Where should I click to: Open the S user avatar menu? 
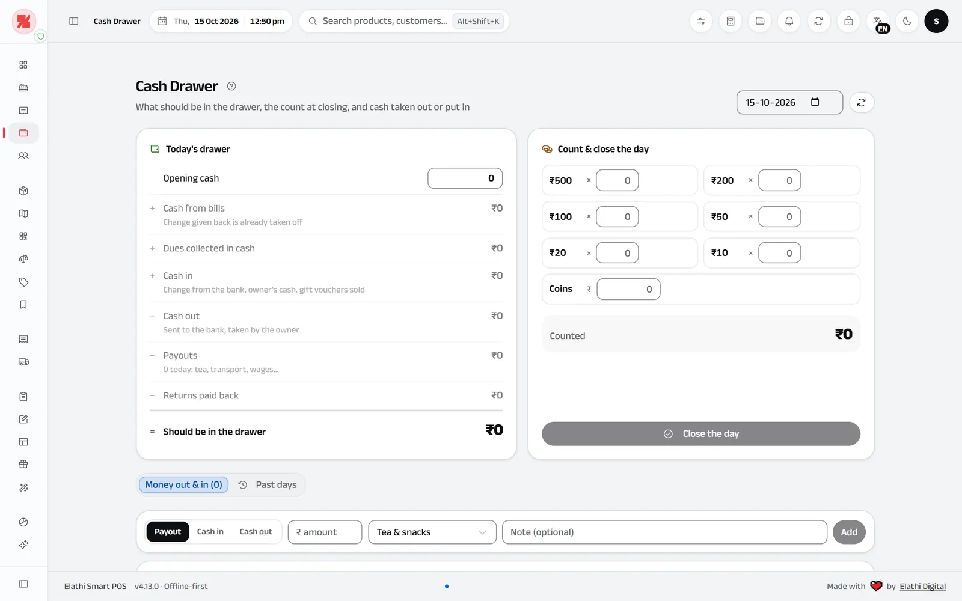[936, 21]
